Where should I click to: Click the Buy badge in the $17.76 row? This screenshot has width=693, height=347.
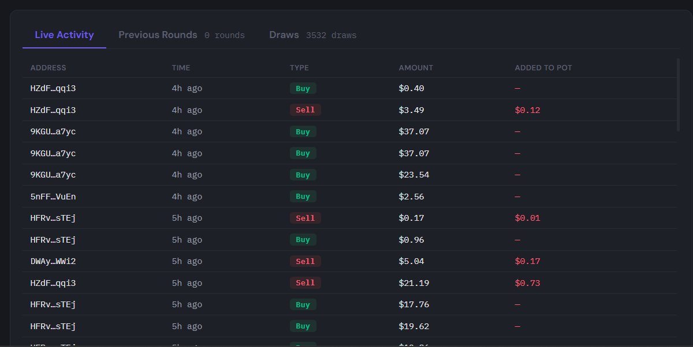point(303,304)
